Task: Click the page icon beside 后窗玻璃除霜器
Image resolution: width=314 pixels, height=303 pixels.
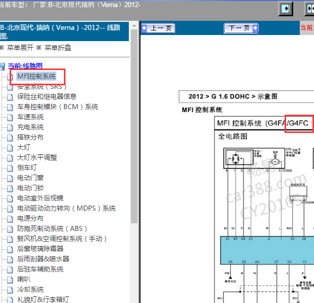Action: click(x=10, y=249)
